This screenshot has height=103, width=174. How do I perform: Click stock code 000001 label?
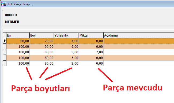click(x=11, y=15)
